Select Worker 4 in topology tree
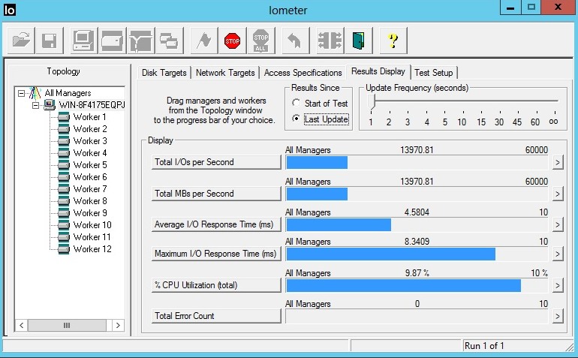The height and width of the screenshot is (358, 578). pyautogui.click(x=90, y=153)
